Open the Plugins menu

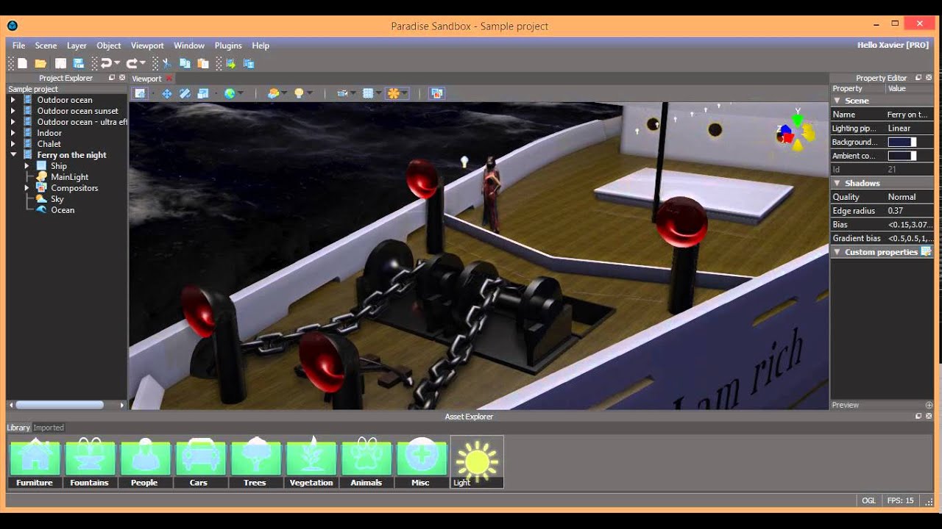tap(228, 46)
